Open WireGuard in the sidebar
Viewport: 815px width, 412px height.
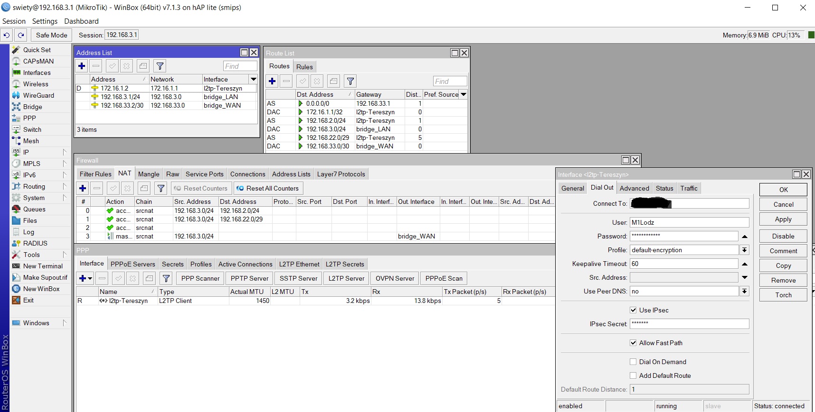tap(38, 95)
